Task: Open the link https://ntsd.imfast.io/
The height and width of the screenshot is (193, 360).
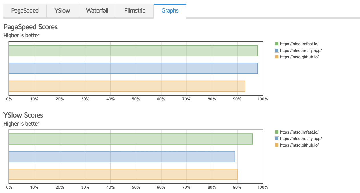Action: tap(299, 44)
